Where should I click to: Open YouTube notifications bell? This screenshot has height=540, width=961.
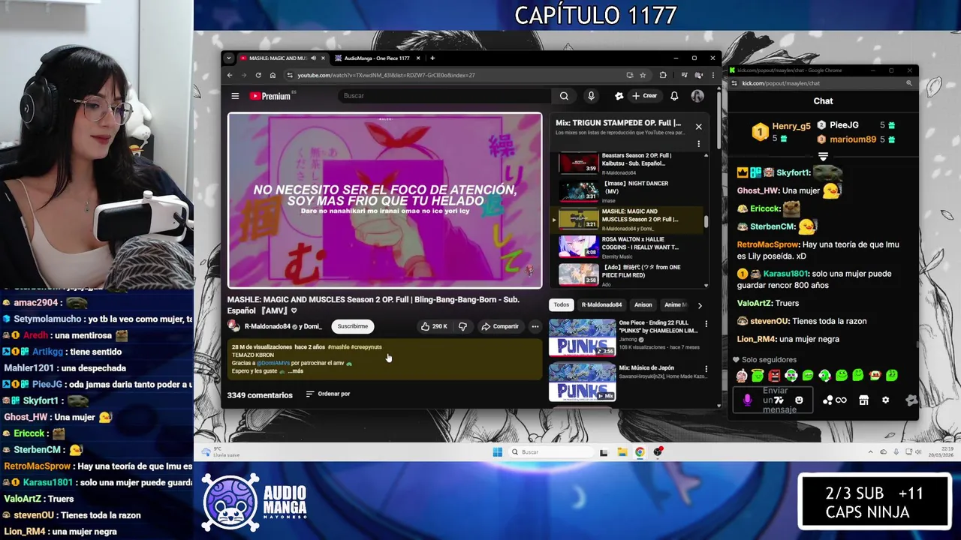(x=674, y=96)
